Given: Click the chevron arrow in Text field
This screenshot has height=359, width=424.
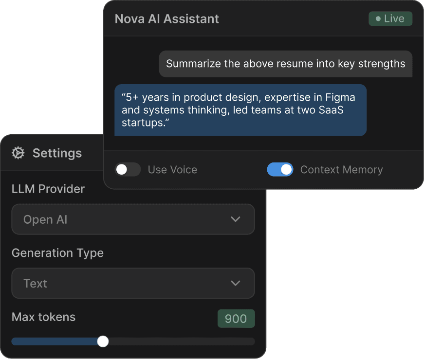Looking at the screenshot, I should click(x=236, y=283).
